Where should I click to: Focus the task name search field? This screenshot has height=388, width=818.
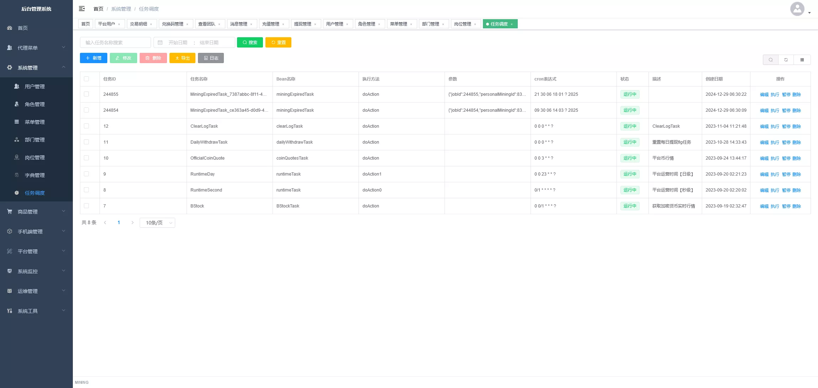point(115,43)
